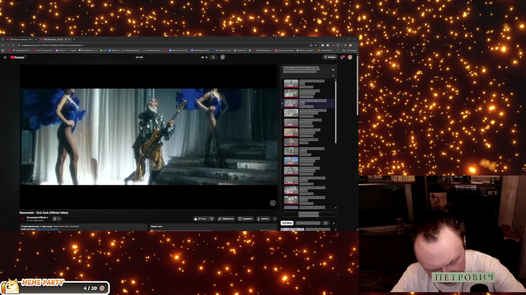Viewport: 526px width, 295px height.
Task: Bookmark this page with star icon
Action: click(x=316, y=45)
